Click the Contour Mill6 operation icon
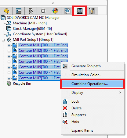127x138 pixels. click(15, 73)
